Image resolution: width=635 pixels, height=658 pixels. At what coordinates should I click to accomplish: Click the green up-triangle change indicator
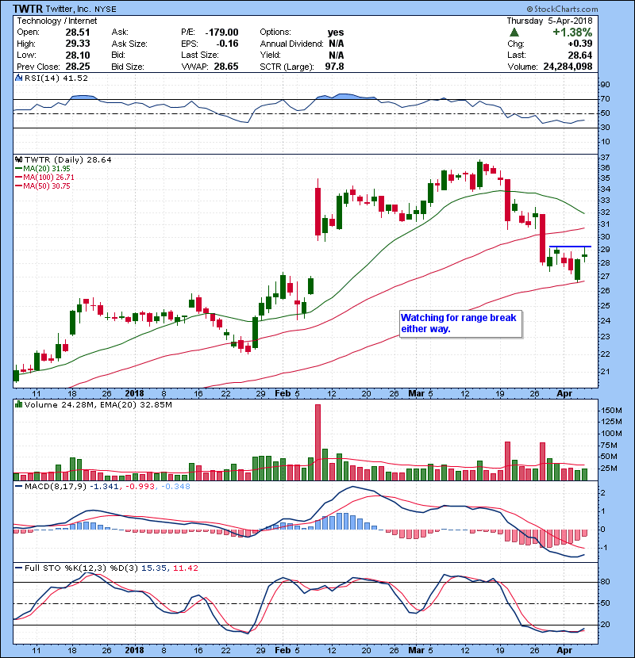514,33
